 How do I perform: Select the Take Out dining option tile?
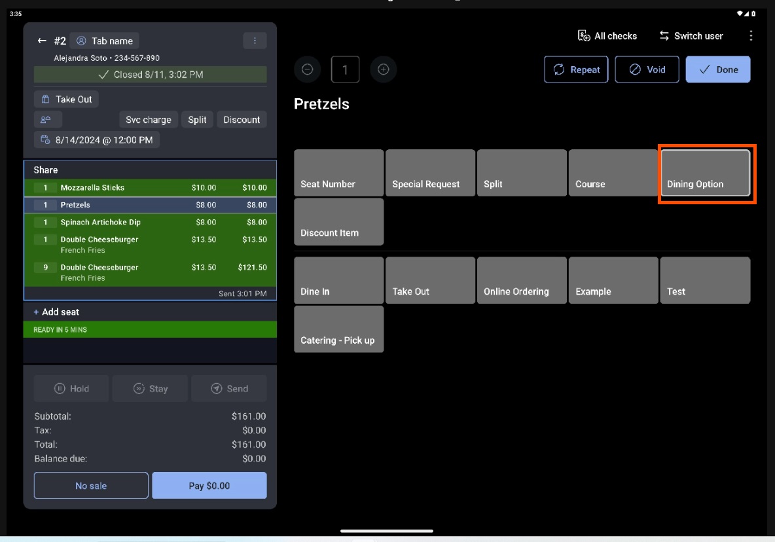pyautogui.click(x=430, y=280)
